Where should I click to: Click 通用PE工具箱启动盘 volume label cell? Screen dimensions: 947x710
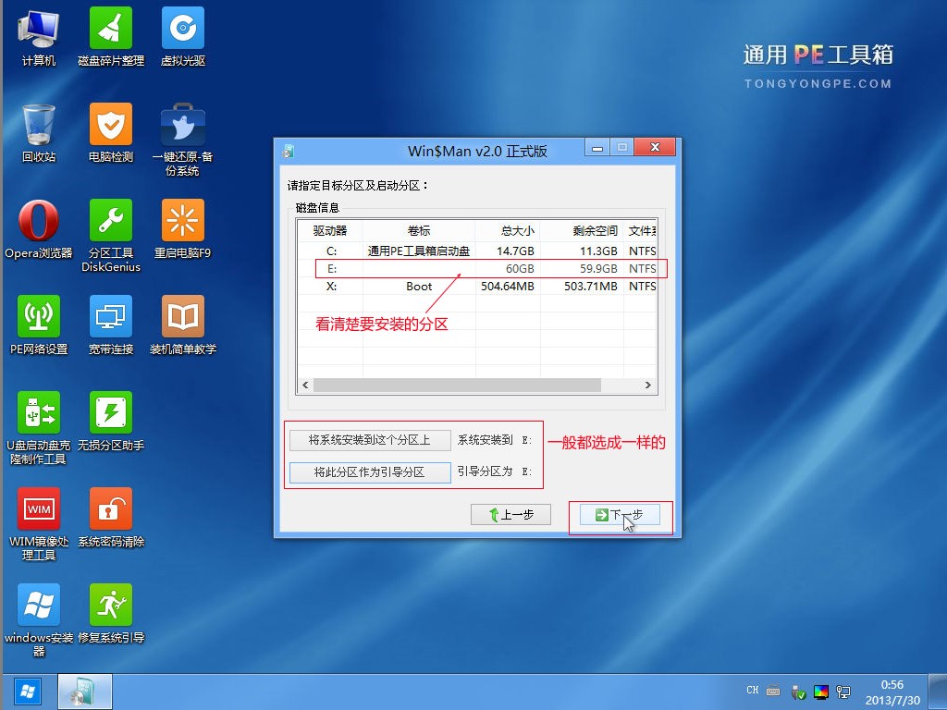pyautogui.click(x=419, y=251)
